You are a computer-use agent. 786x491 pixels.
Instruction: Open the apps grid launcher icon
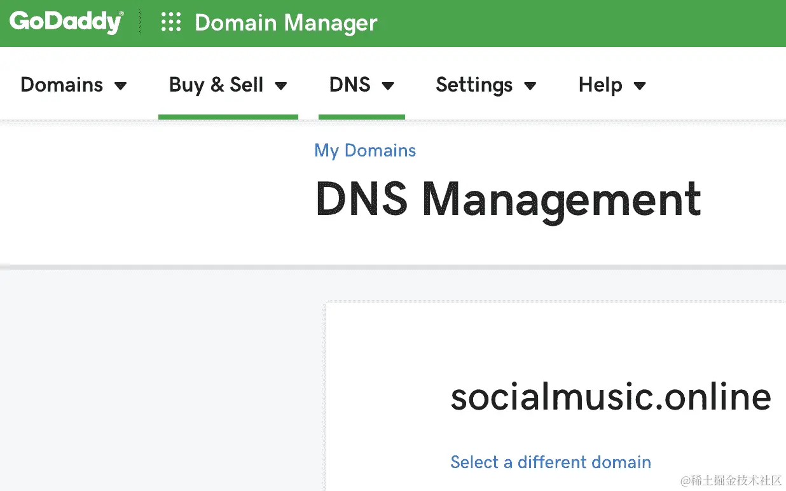click(x=171, y=23)
